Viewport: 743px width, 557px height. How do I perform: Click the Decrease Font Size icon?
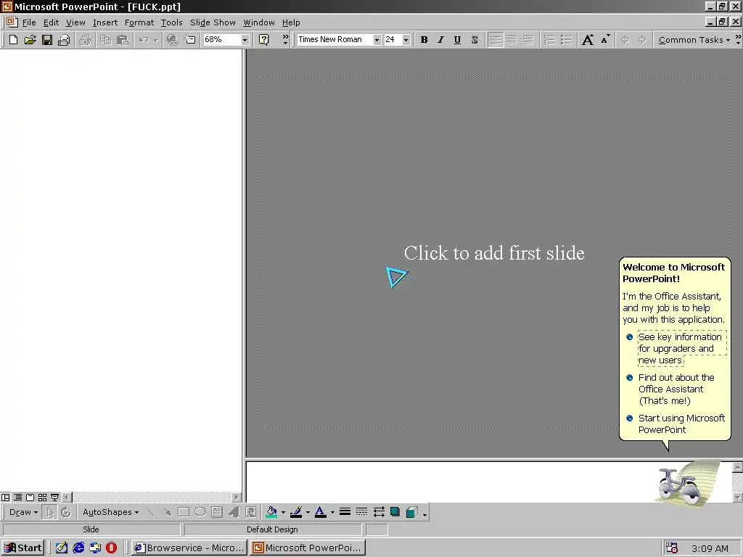coord(605,40)
